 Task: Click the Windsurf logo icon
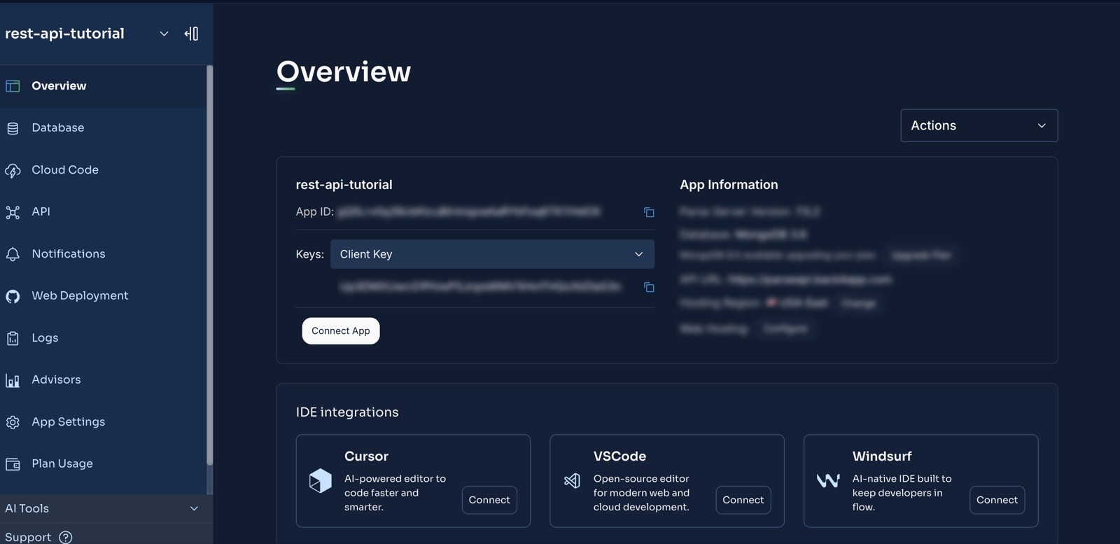(828, 480)
